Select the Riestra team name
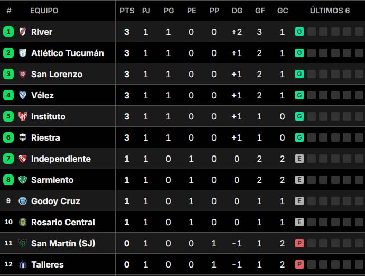The image size is (365, 276). (45, 137)
